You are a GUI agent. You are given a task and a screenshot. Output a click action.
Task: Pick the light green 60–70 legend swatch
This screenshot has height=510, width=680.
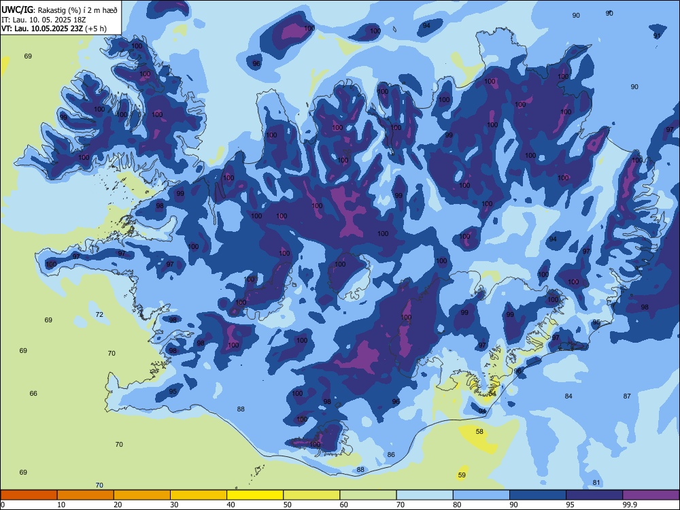click(368, 495)
